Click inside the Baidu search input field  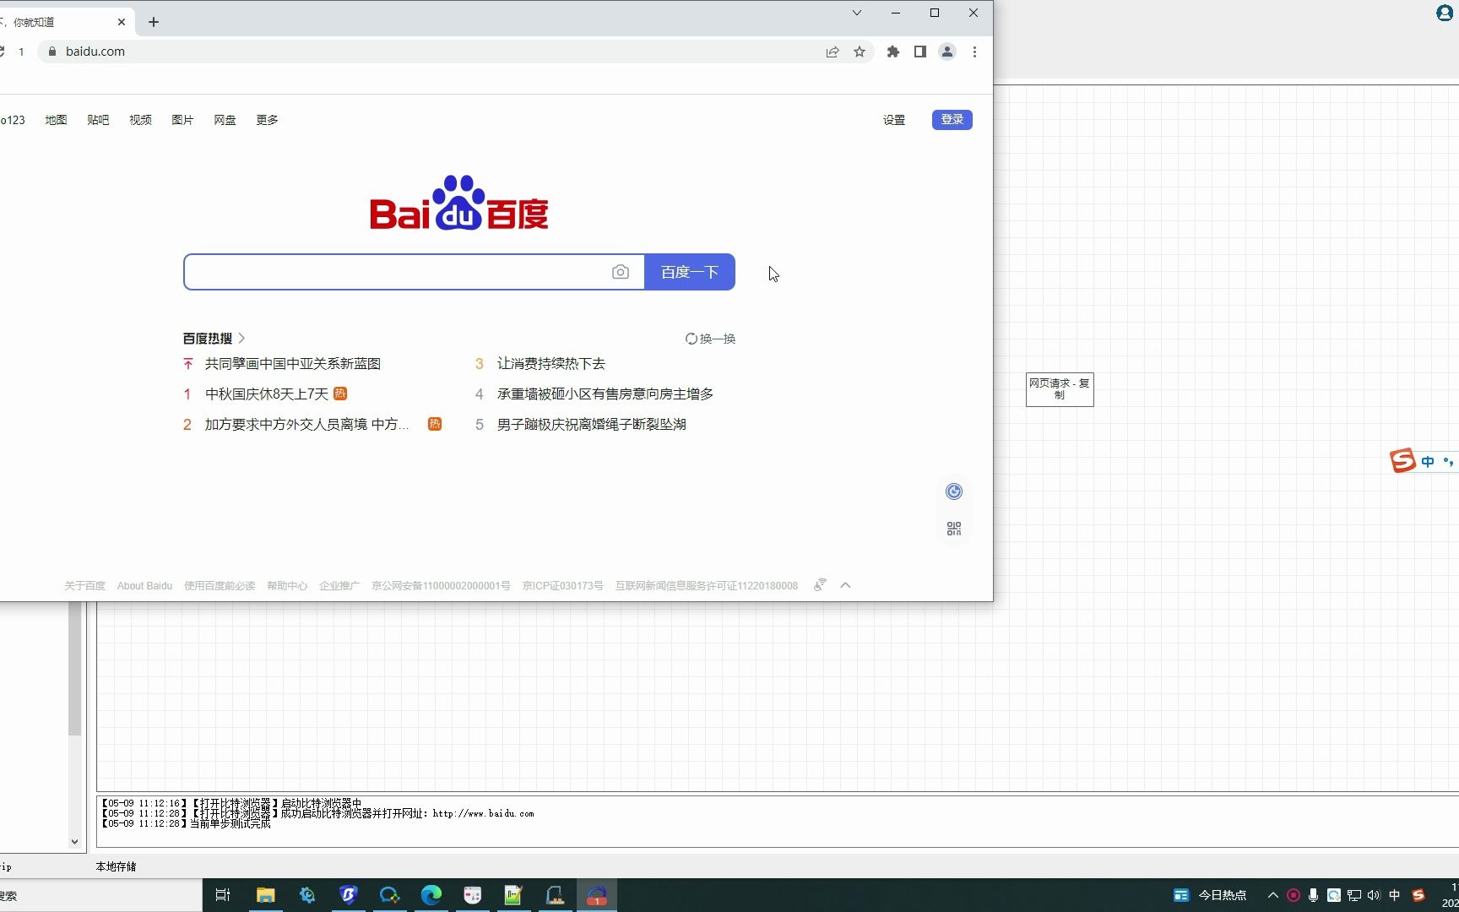pos(388,272)
